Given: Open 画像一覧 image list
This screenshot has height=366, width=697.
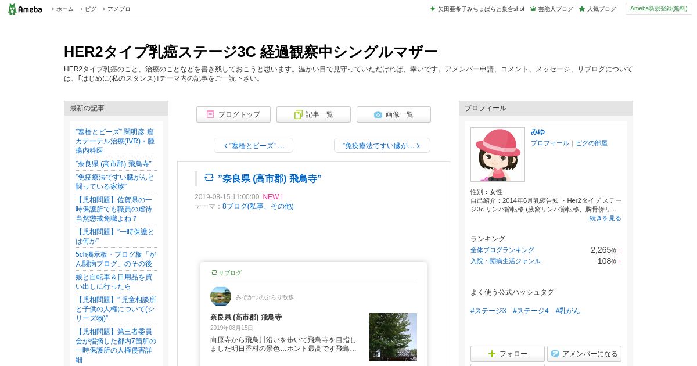Looking at the screenshot, I should [394, 114].
